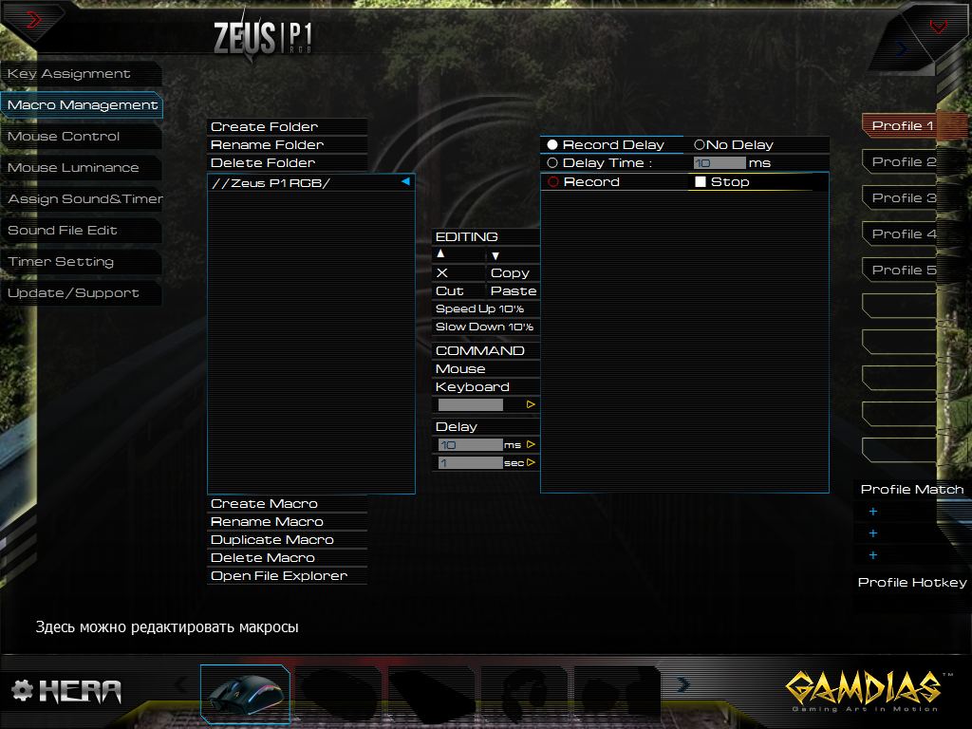Switch to Mouse Control tab
This screenshot has height=729, width=972.
pyautogui.click(x=82, y=137)
